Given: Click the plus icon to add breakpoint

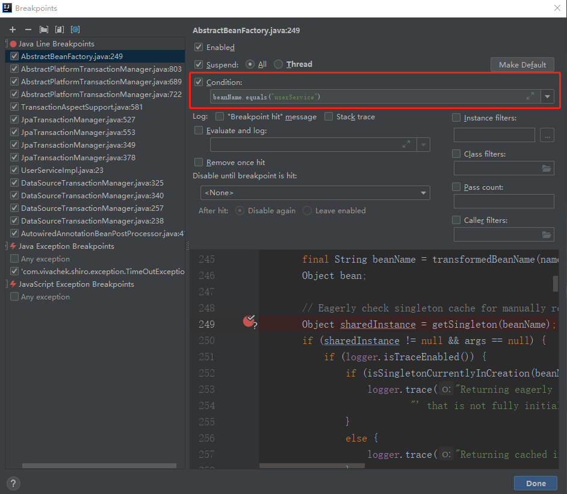Looking at the screenshot, I should click(x=13, y=30).
